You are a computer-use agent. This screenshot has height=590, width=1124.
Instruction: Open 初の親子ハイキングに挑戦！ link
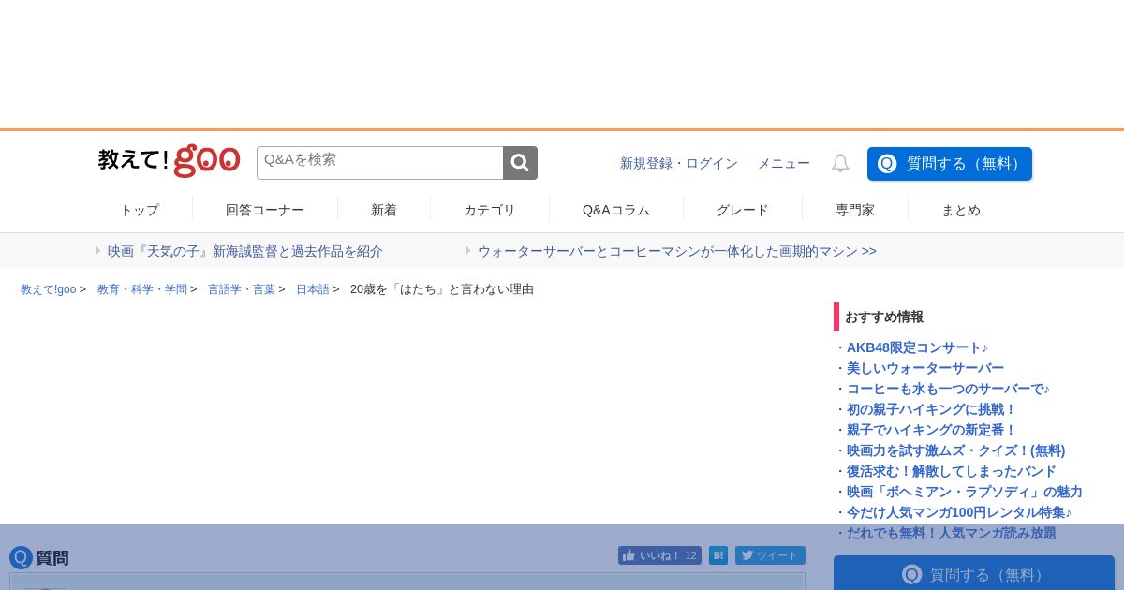click(x=932, y=409)
